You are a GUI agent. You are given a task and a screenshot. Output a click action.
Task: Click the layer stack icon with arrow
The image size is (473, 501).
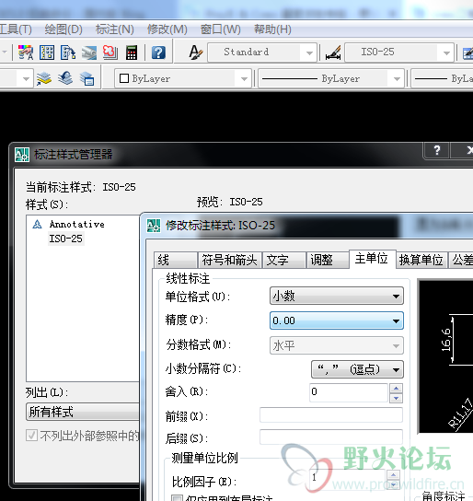click(x=44, y=78)
